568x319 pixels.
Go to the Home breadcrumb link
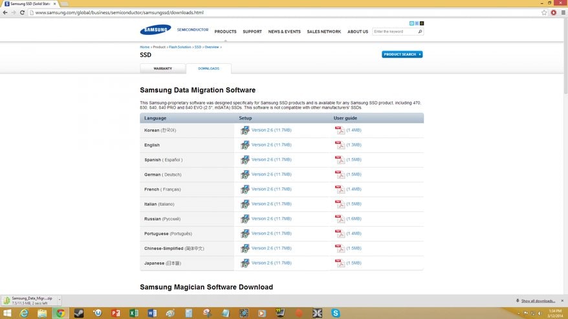click(144, 47)
